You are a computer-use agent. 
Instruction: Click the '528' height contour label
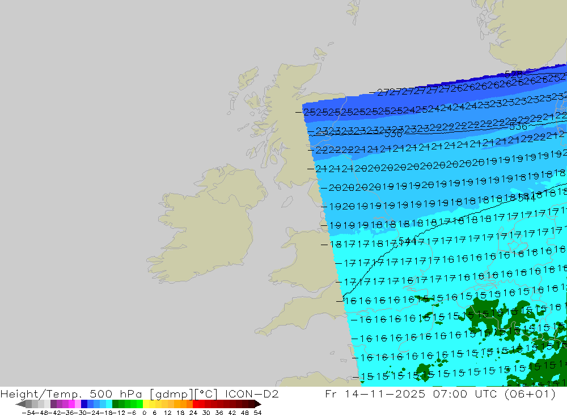tap(514, 74)
